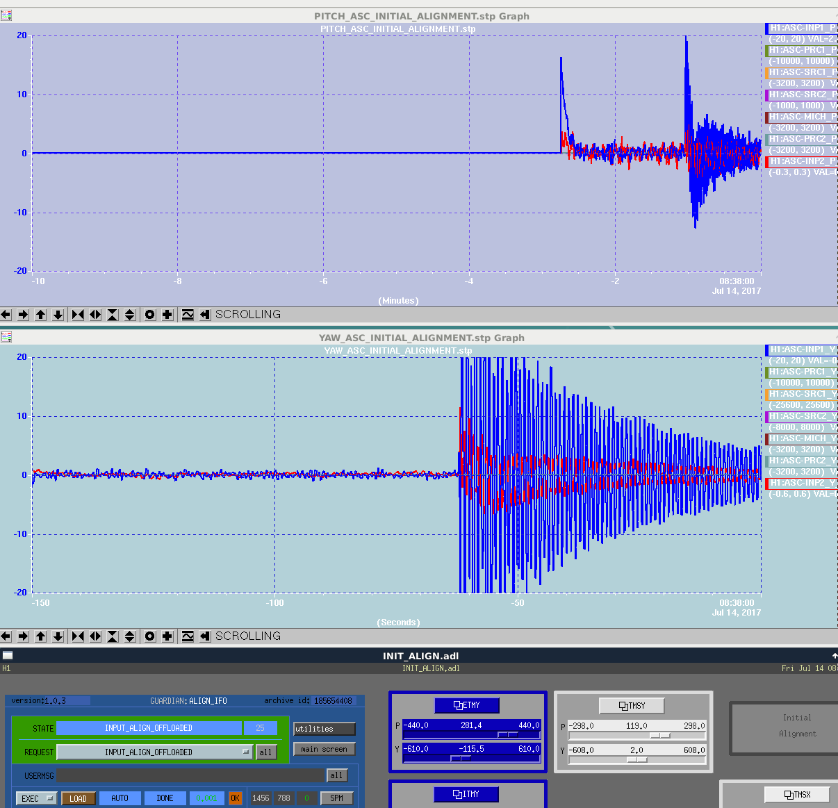The height and width of the screenshot is (808, 838).
Task: Open the utilities menu button
Action: point(324,729)
